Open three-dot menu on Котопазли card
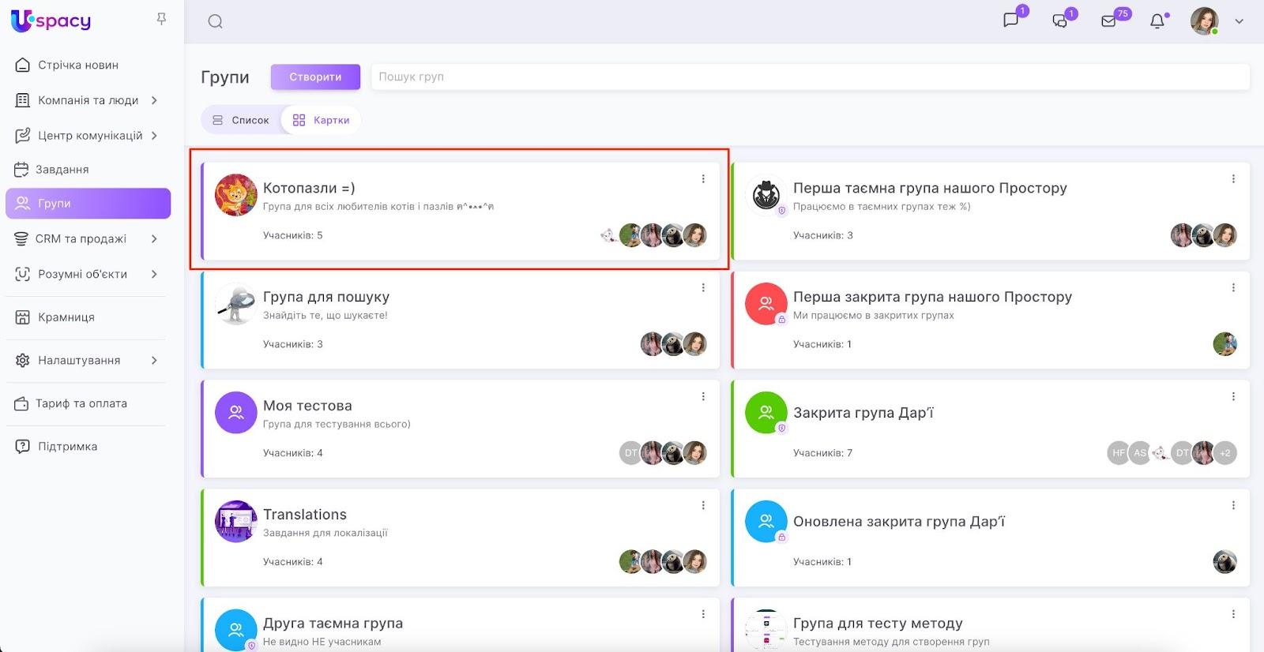 tap(703, 179)
